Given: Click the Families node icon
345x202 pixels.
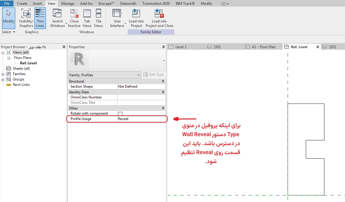Looking at the screenshot, I should [9, 74].
